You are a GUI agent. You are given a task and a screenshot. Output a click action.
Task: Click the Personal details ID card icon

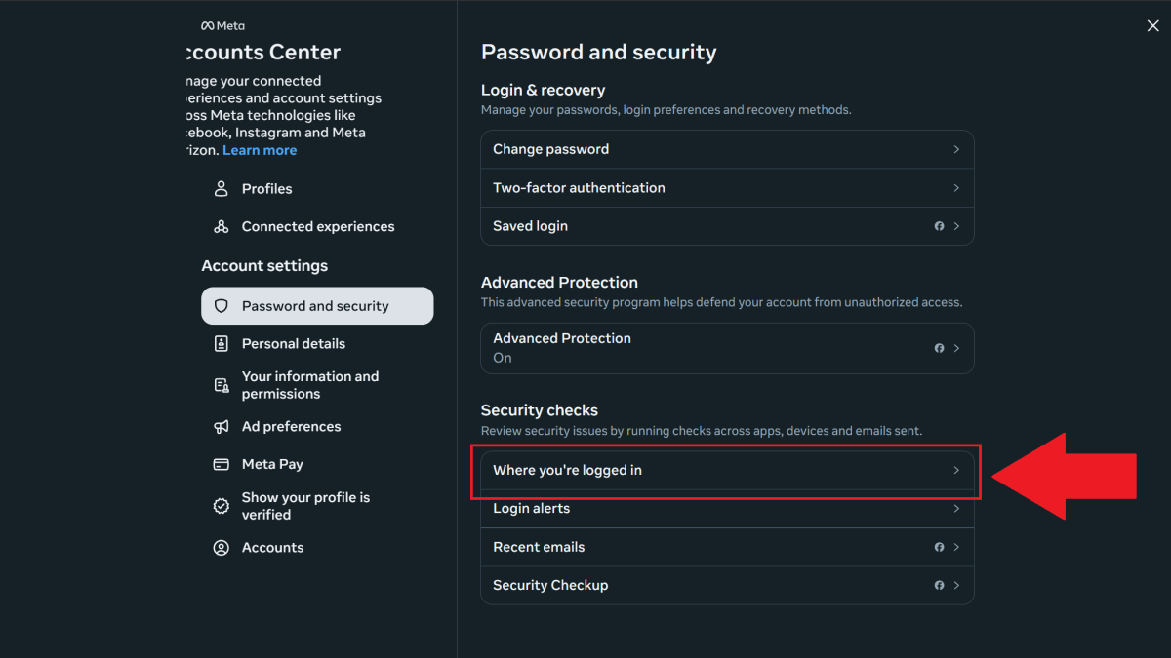[221, 344]
